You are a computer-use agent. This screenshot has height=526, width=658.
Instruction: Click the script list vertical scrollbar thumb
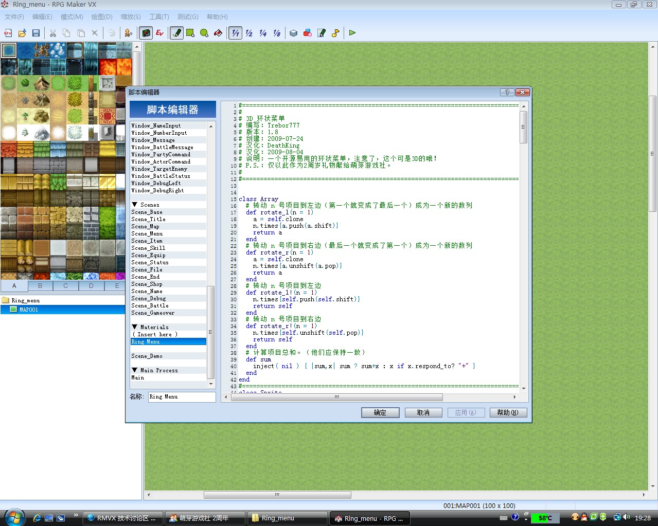(210, 332)
